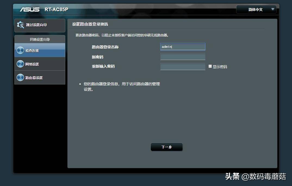Click the 重新输入密码 input field
Screen dimensions: 292x186
pos(183,67)
